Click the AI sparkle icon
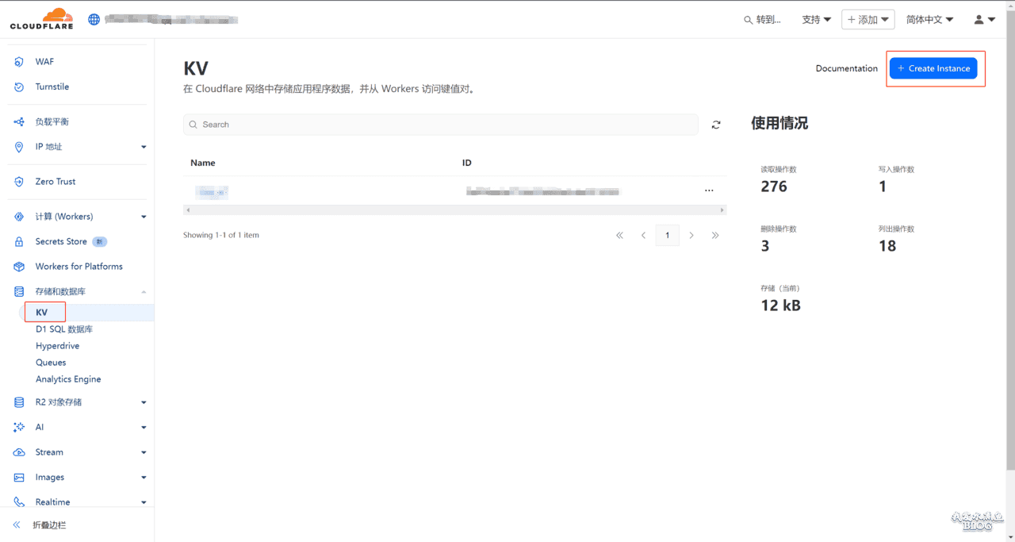 click(19, 427)
